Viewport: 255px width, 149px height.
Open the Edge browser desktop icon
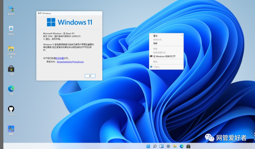[x=11, y=89]
